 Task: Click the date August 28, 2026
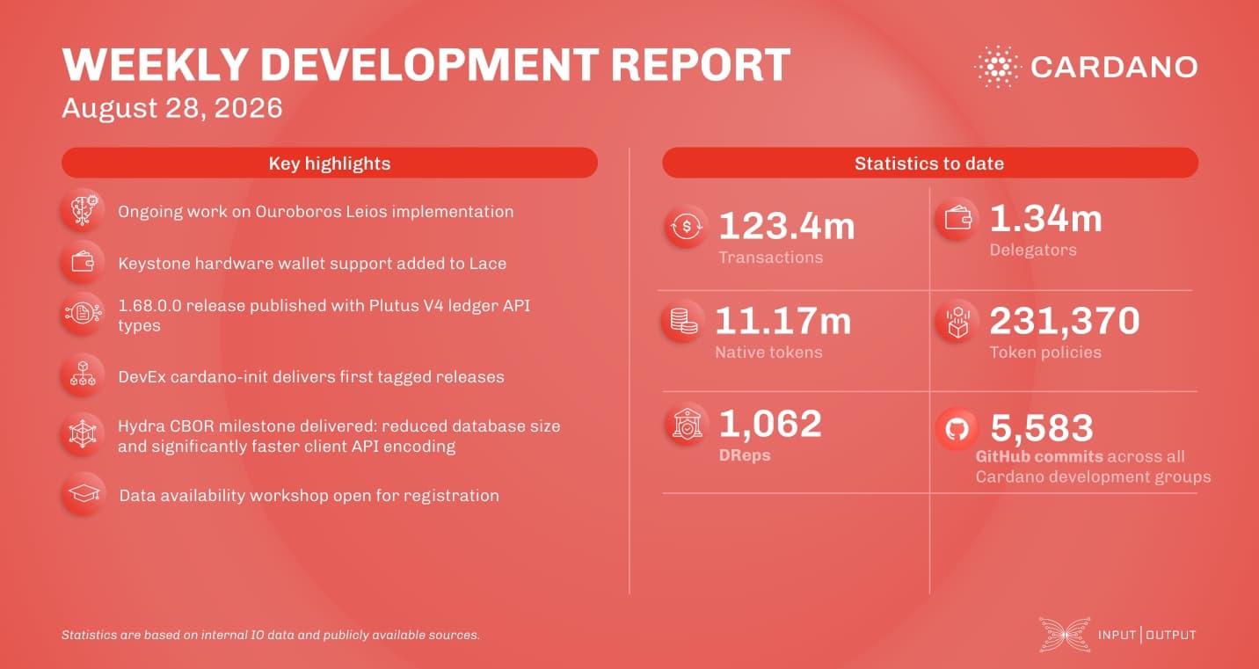[x=172, y=108]
